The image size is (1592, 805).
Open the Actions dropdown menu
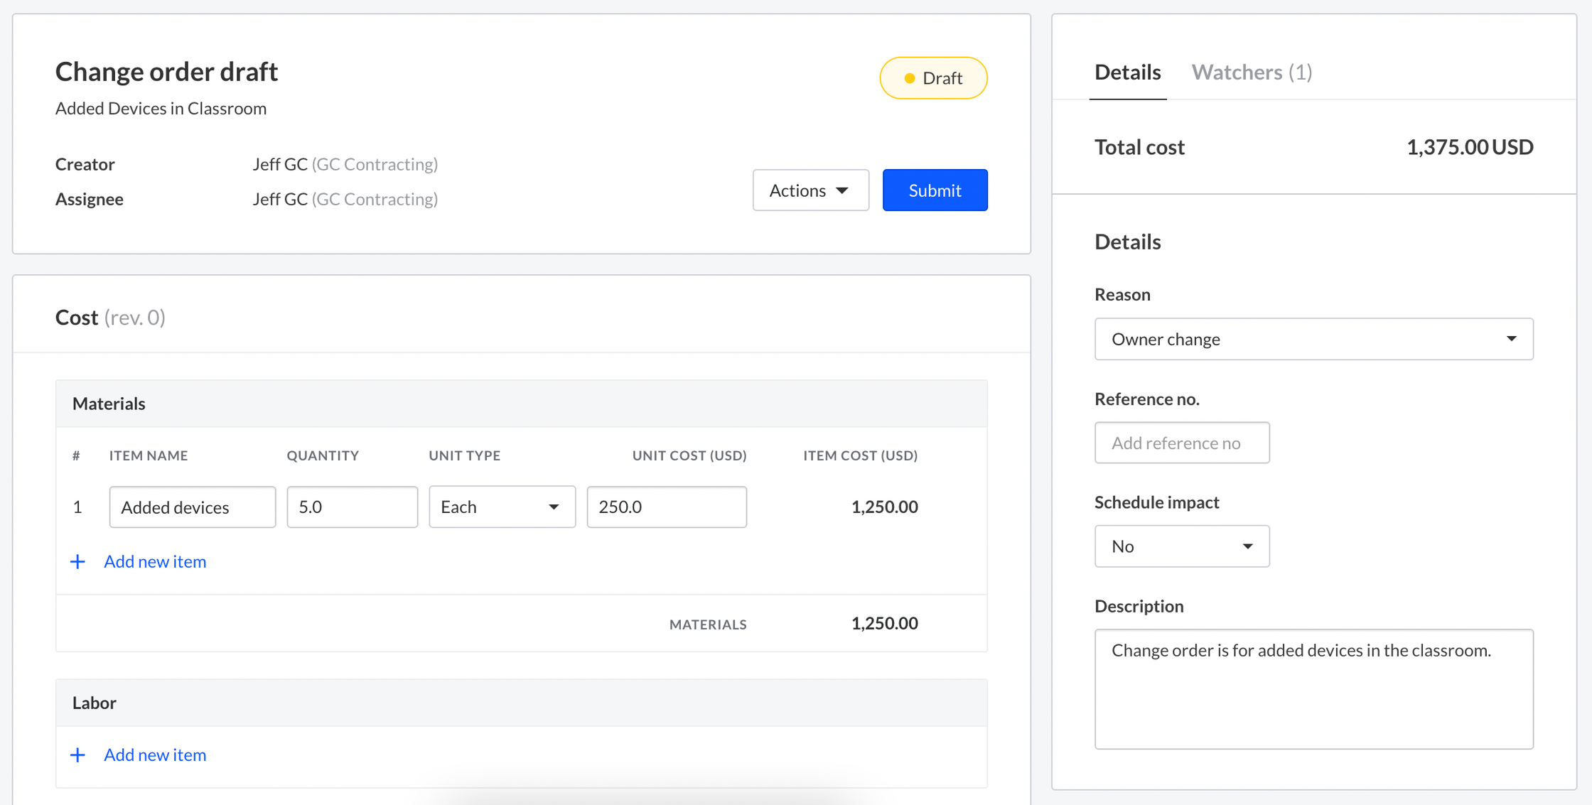tap(810, 190)
